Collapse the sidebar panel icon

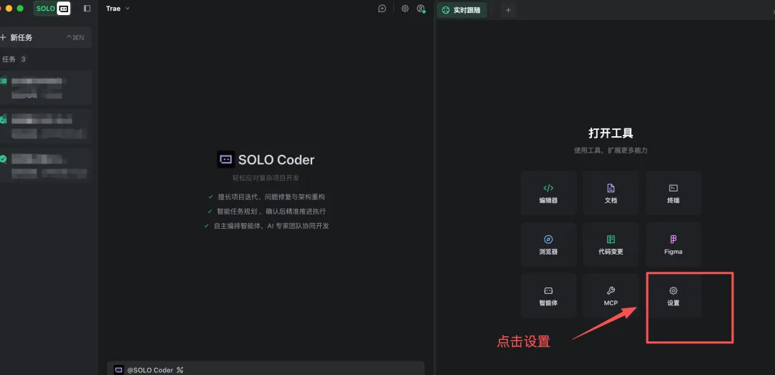tap(88, 9)
